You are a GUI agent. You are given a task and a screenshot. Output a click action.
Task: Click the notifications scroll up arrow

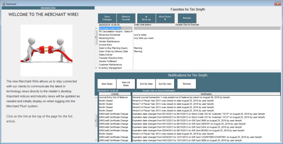click(x=96, y=97)
